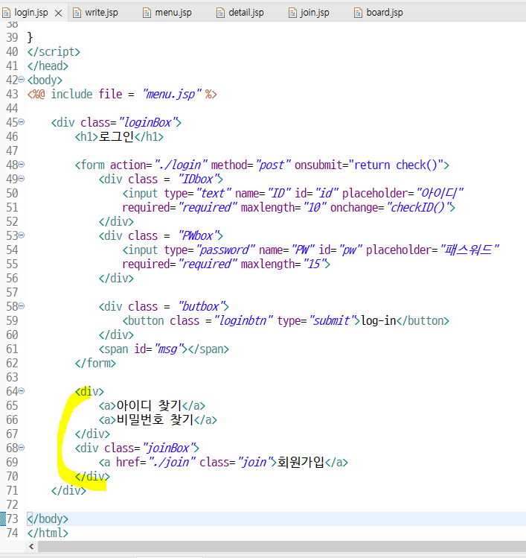Switch to board.jsp tab
The height and width of the screenshot is (558, 526).
[x=384, y=13]
